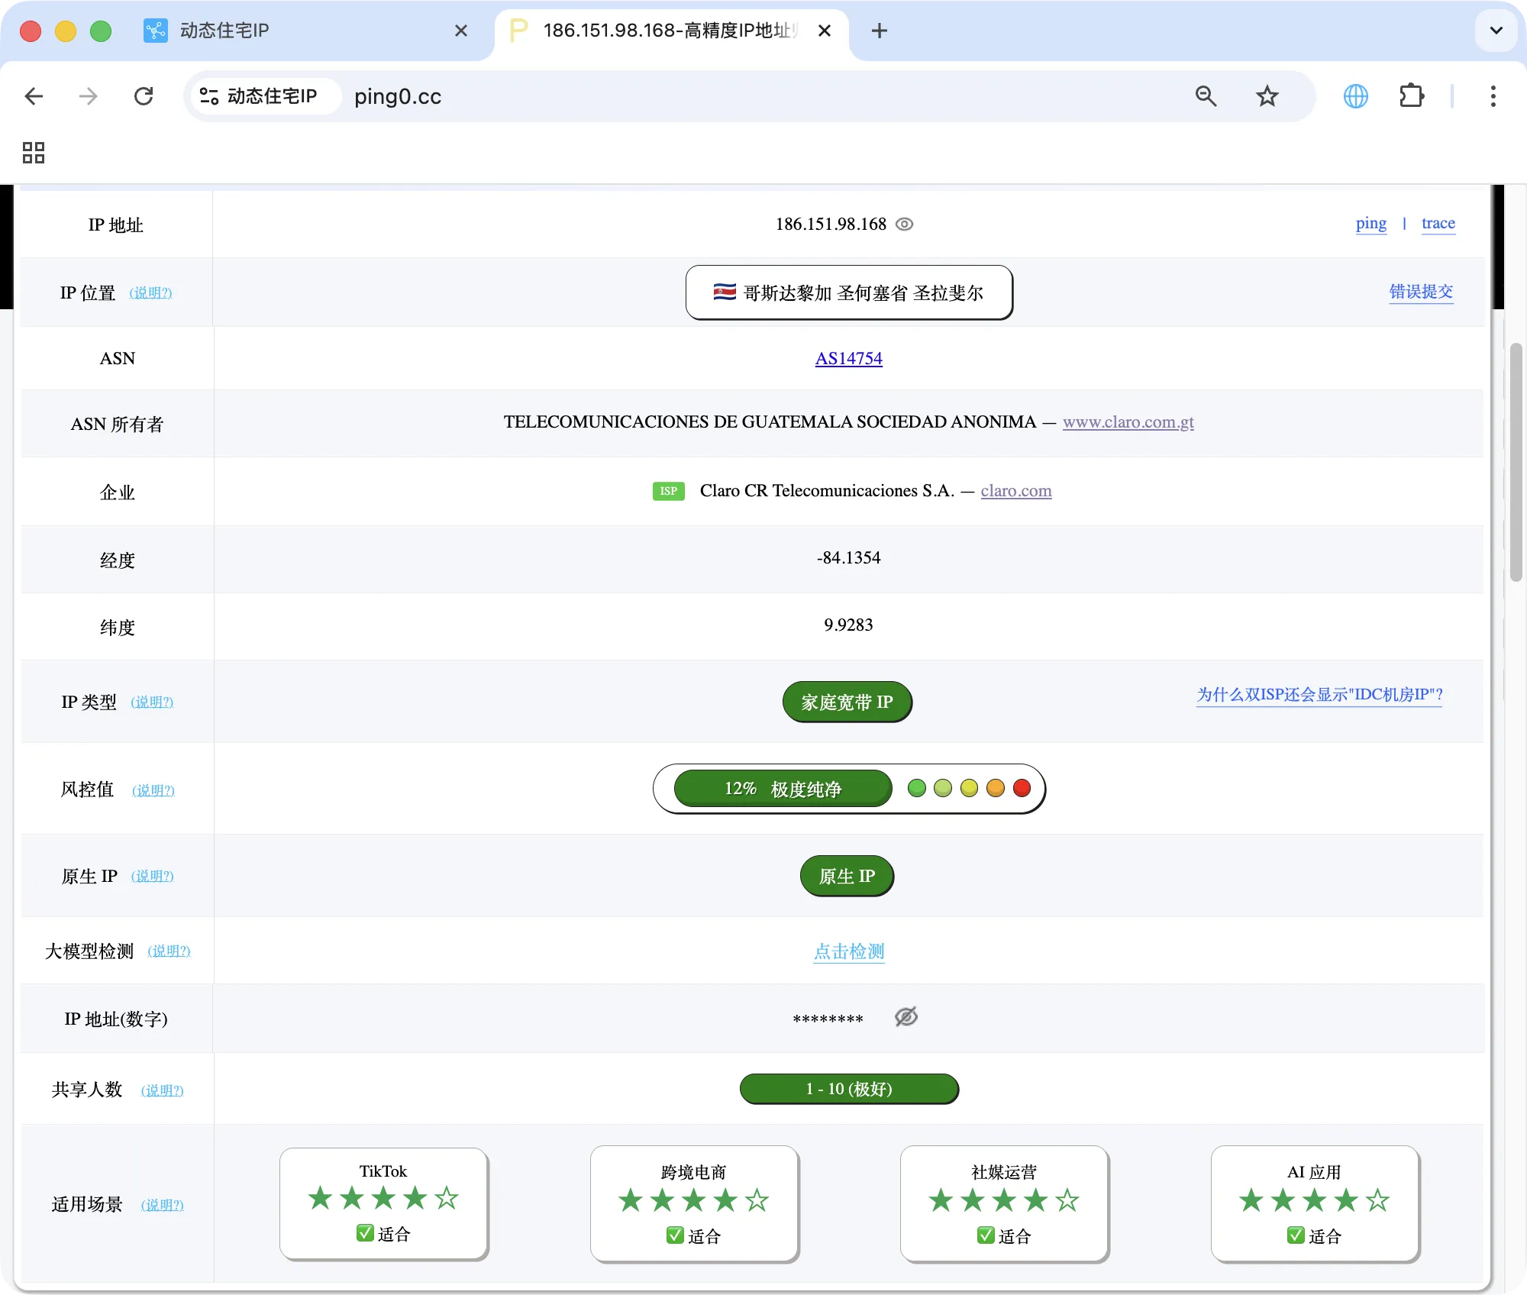Click the AI 应用 适合 checkmark
The width and height of the screenshot is (1527, 1295).
point(1296,1235)
